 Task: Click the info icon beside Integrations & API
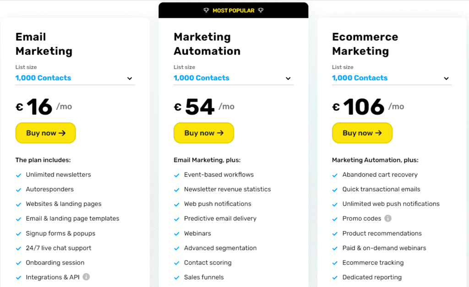[86, 277]
